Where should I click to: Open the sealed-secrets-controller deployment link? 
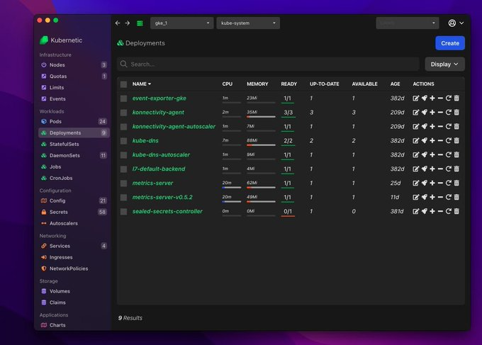(167, 211)
